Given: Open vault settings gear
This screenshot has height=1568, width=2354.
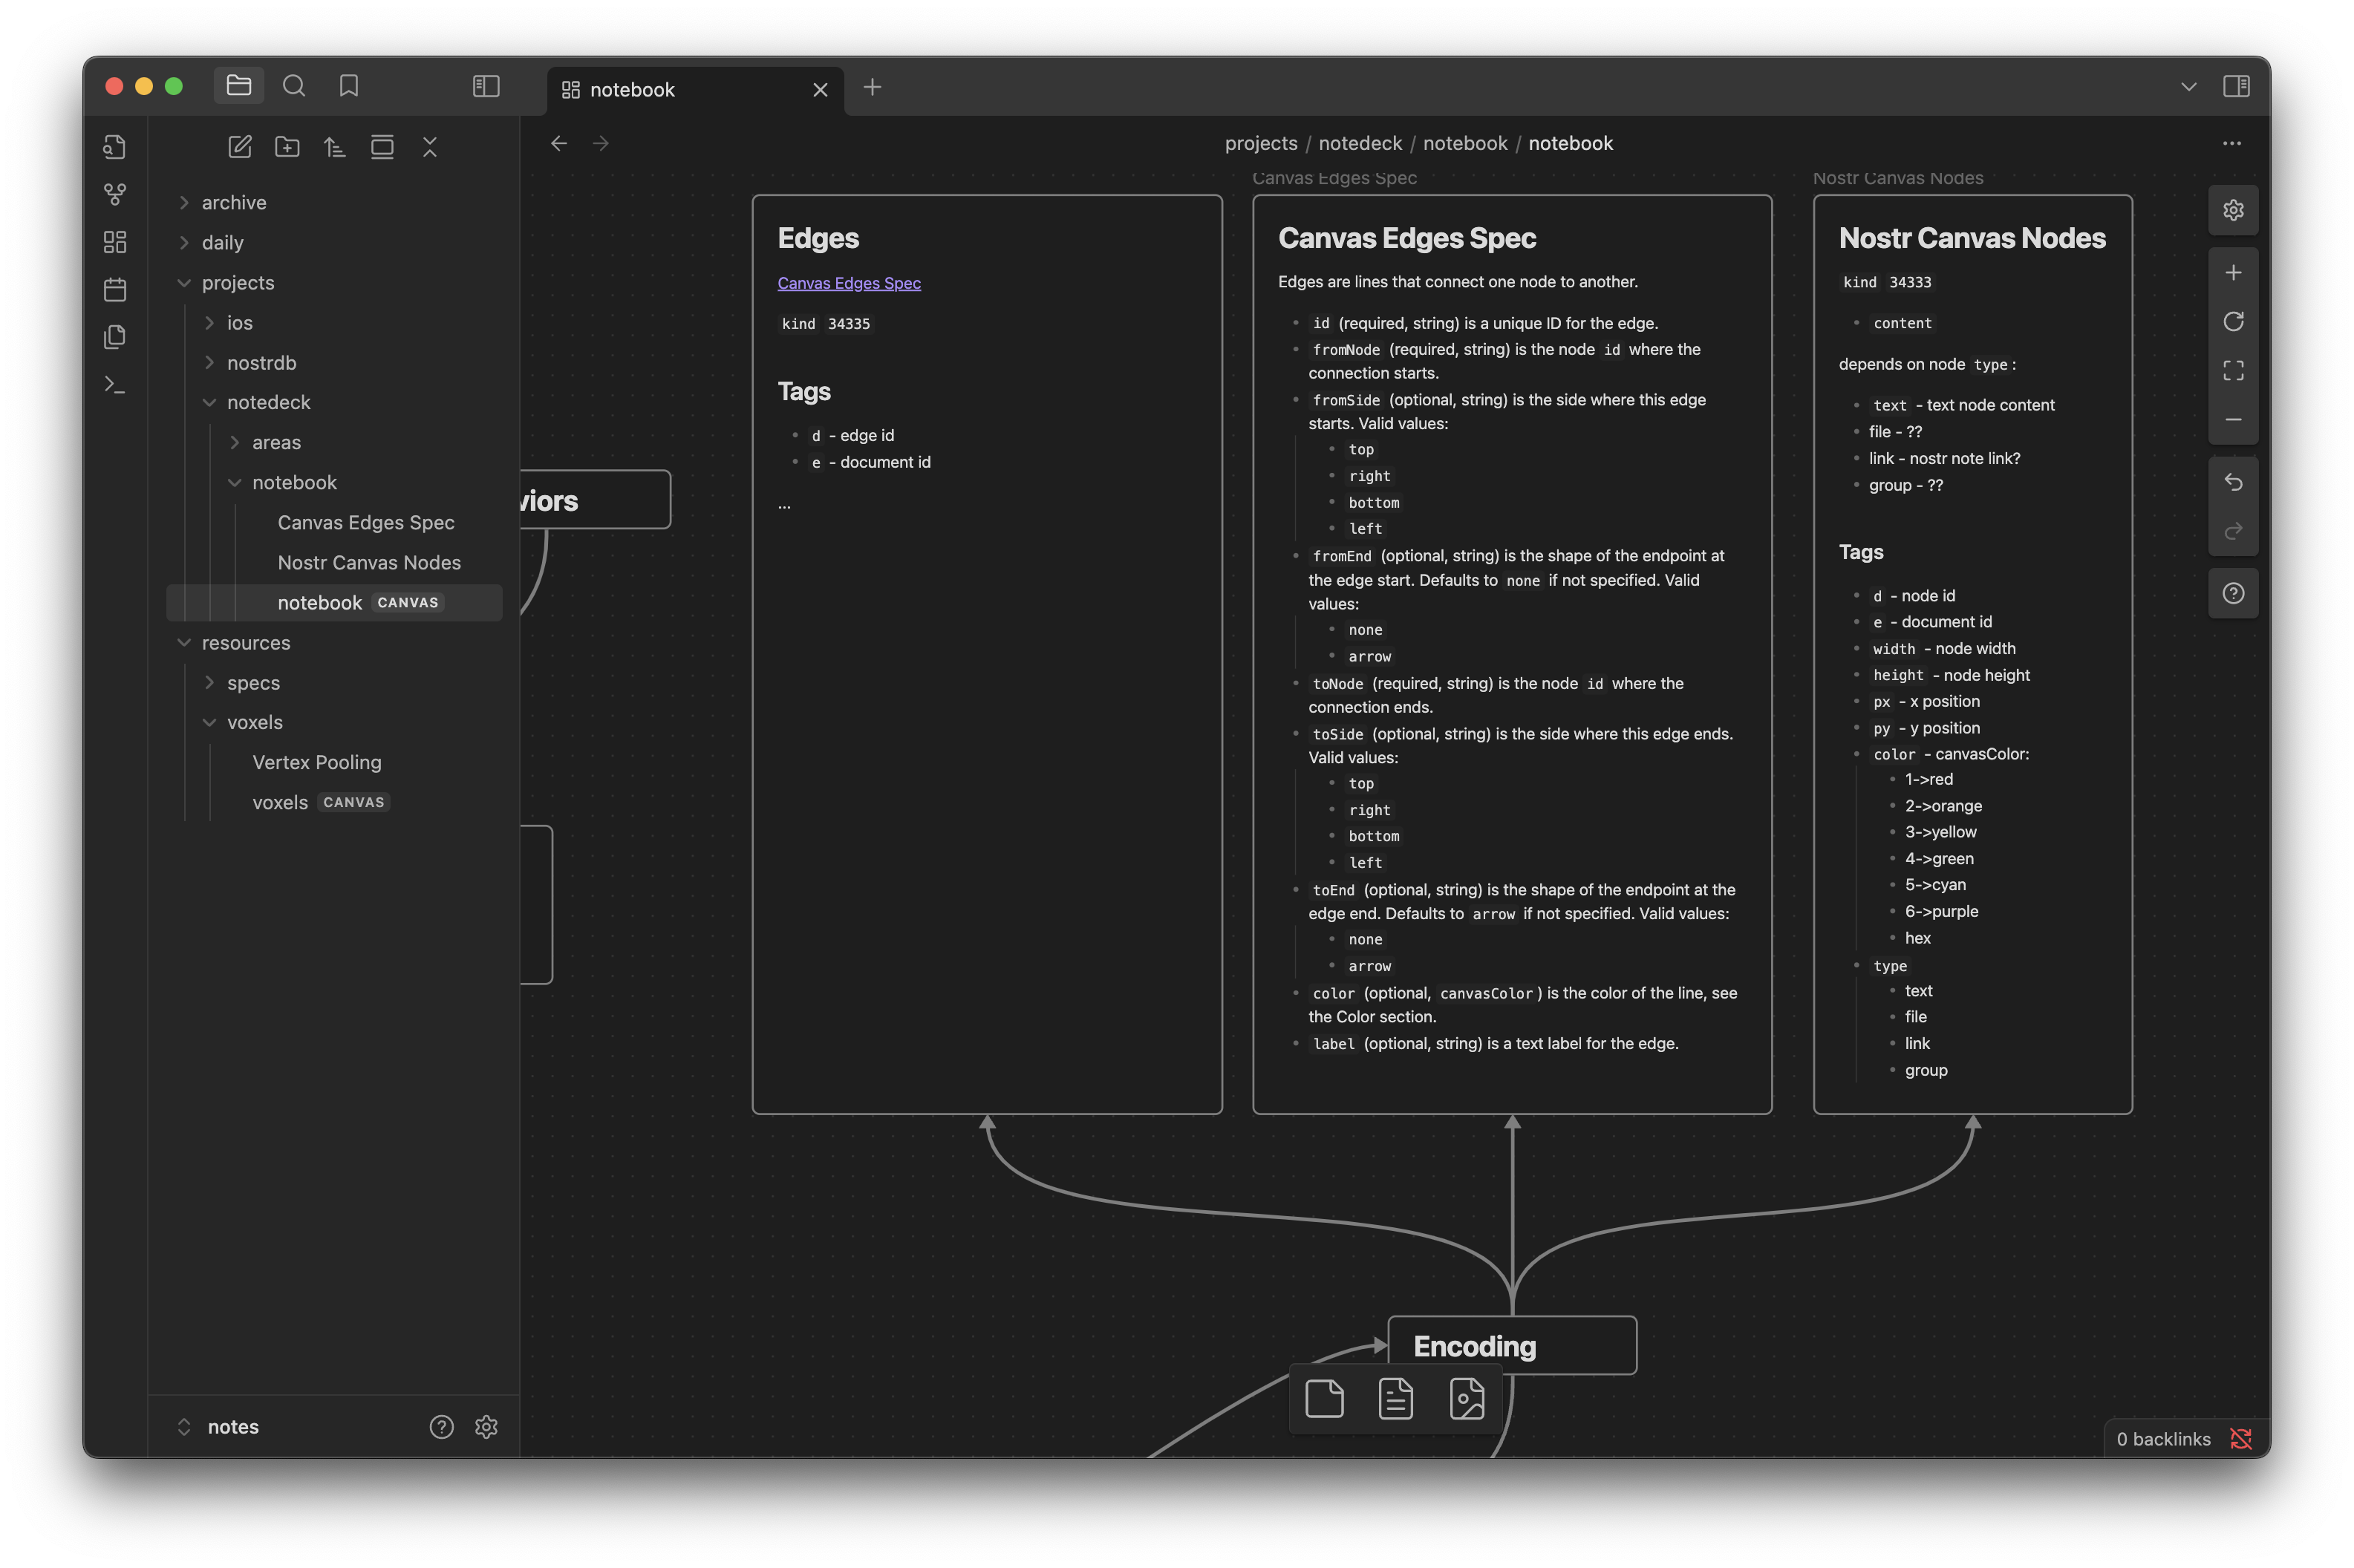Looking at the screenshot, I should point(486,1426).
